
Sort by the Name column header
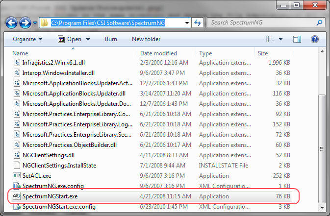point(20,53)
